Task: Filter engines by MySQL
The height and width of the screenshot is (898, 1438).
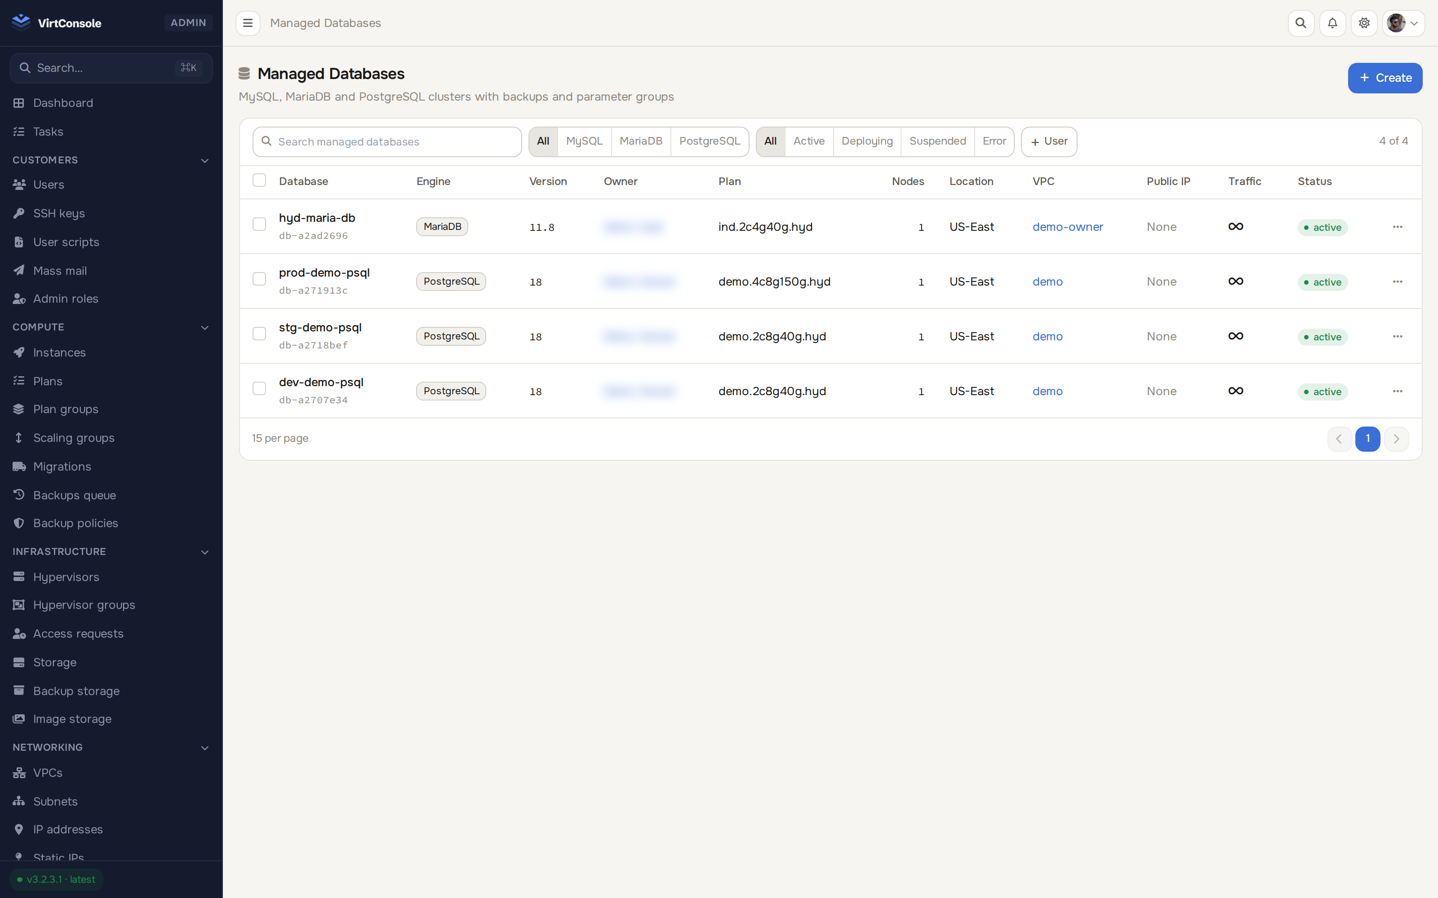Action: tap(584, 141)
